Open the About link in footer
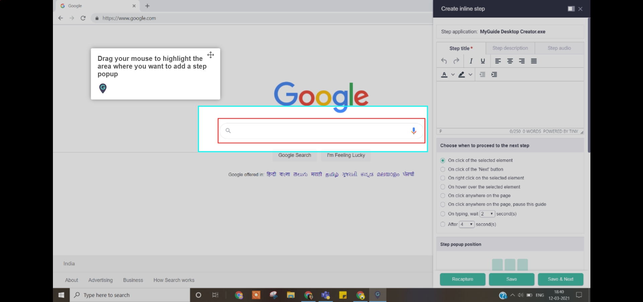Screen dimensions: 643x302 point(72,280)
